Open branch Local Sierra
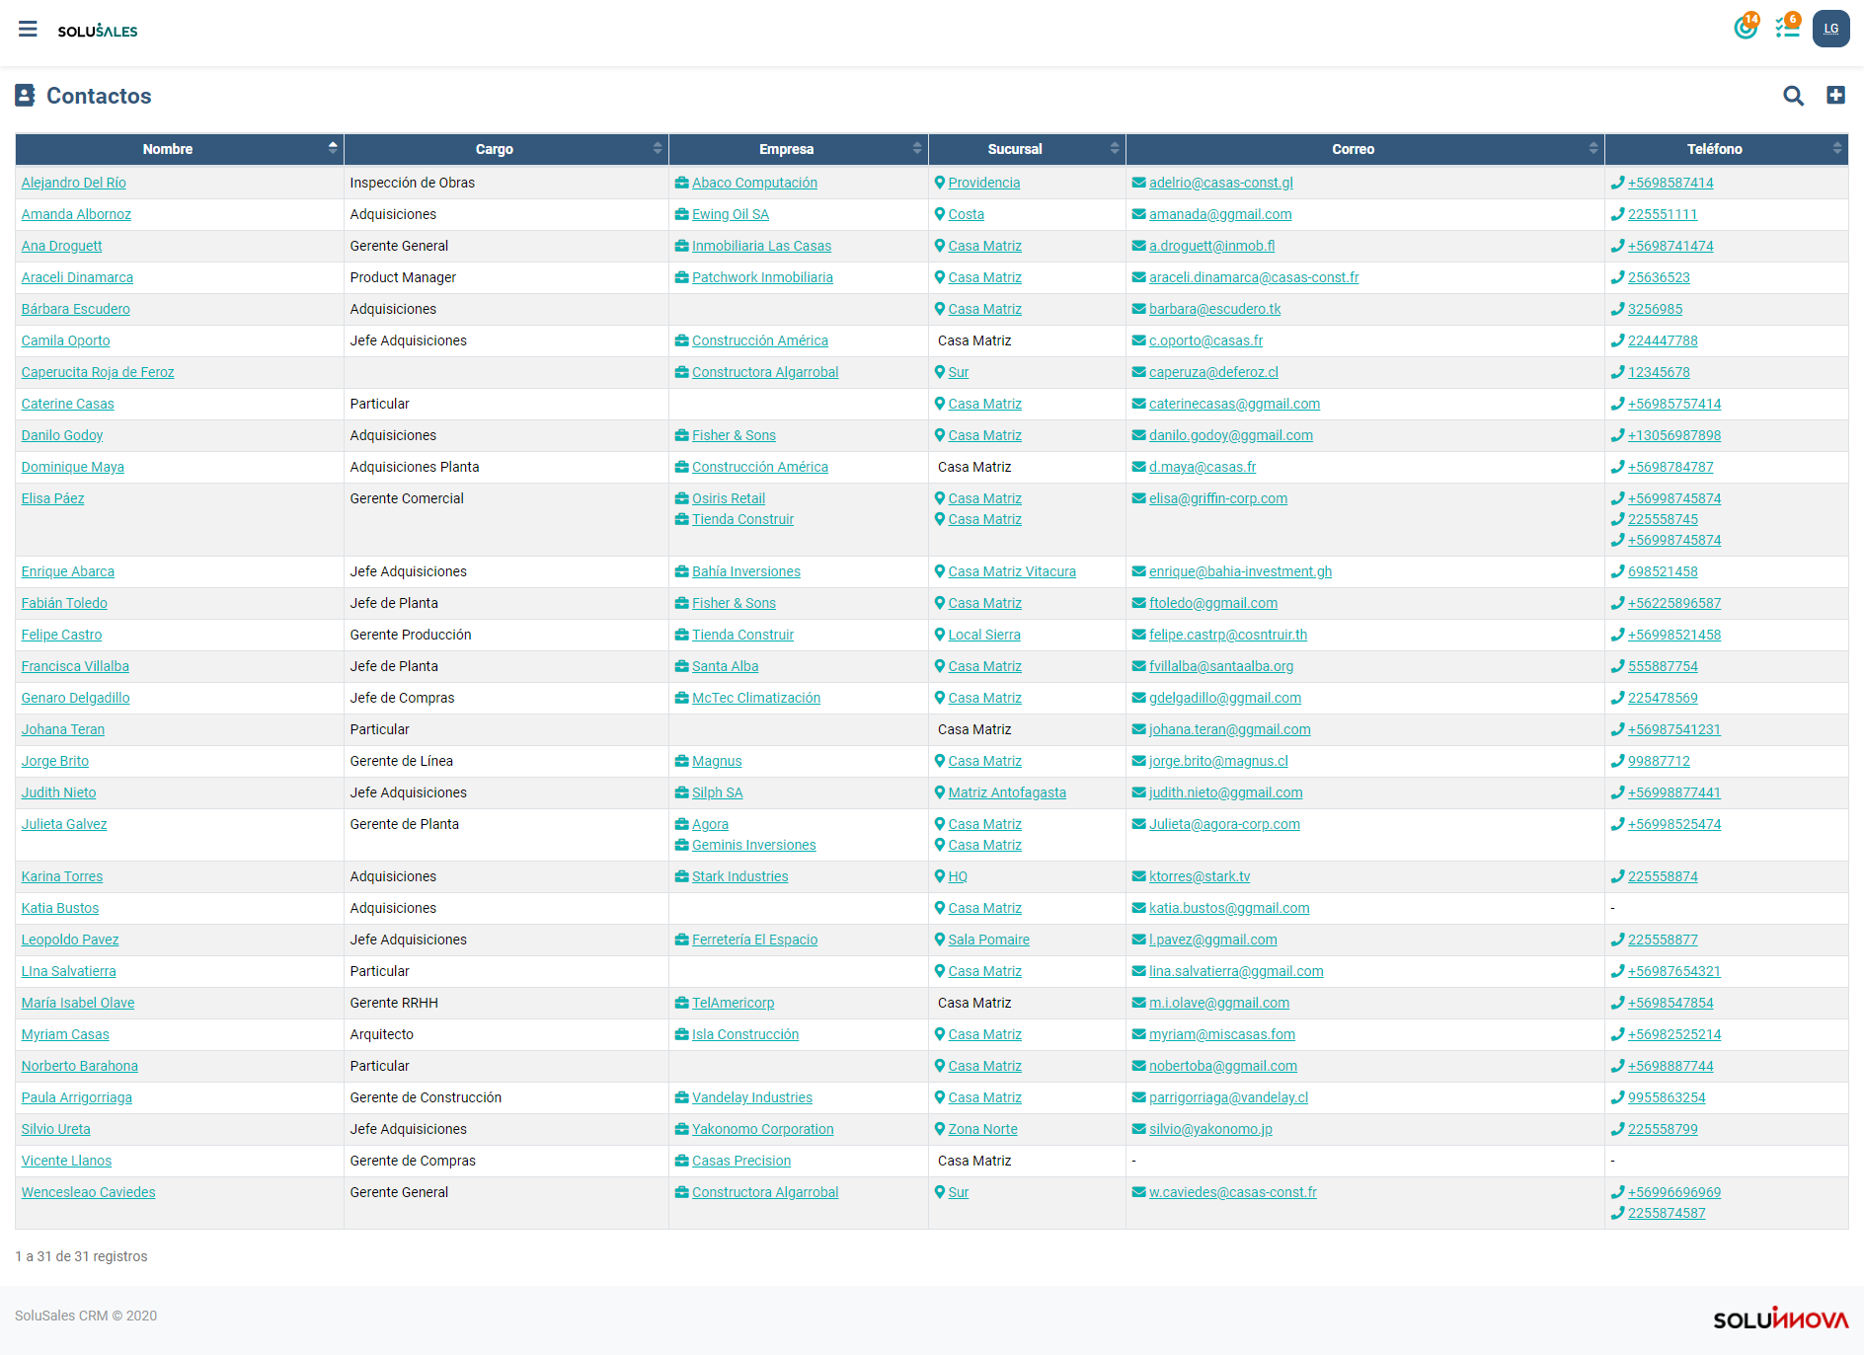The width and height of the screenshot is (1864, 1355). (984, 635)
